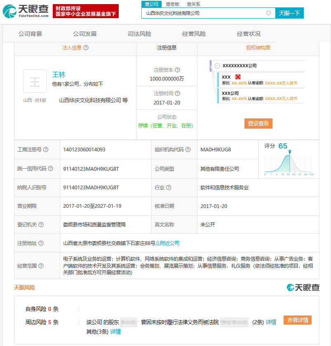Click the 未公开 English name value
Viewport: 331px width, 346px height.
208,225
